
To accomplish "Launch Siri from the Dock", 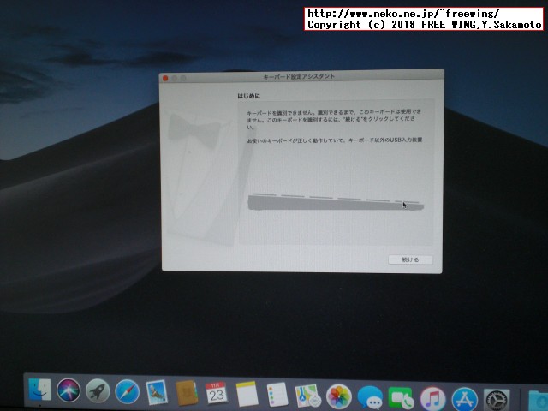I will 68,390.
